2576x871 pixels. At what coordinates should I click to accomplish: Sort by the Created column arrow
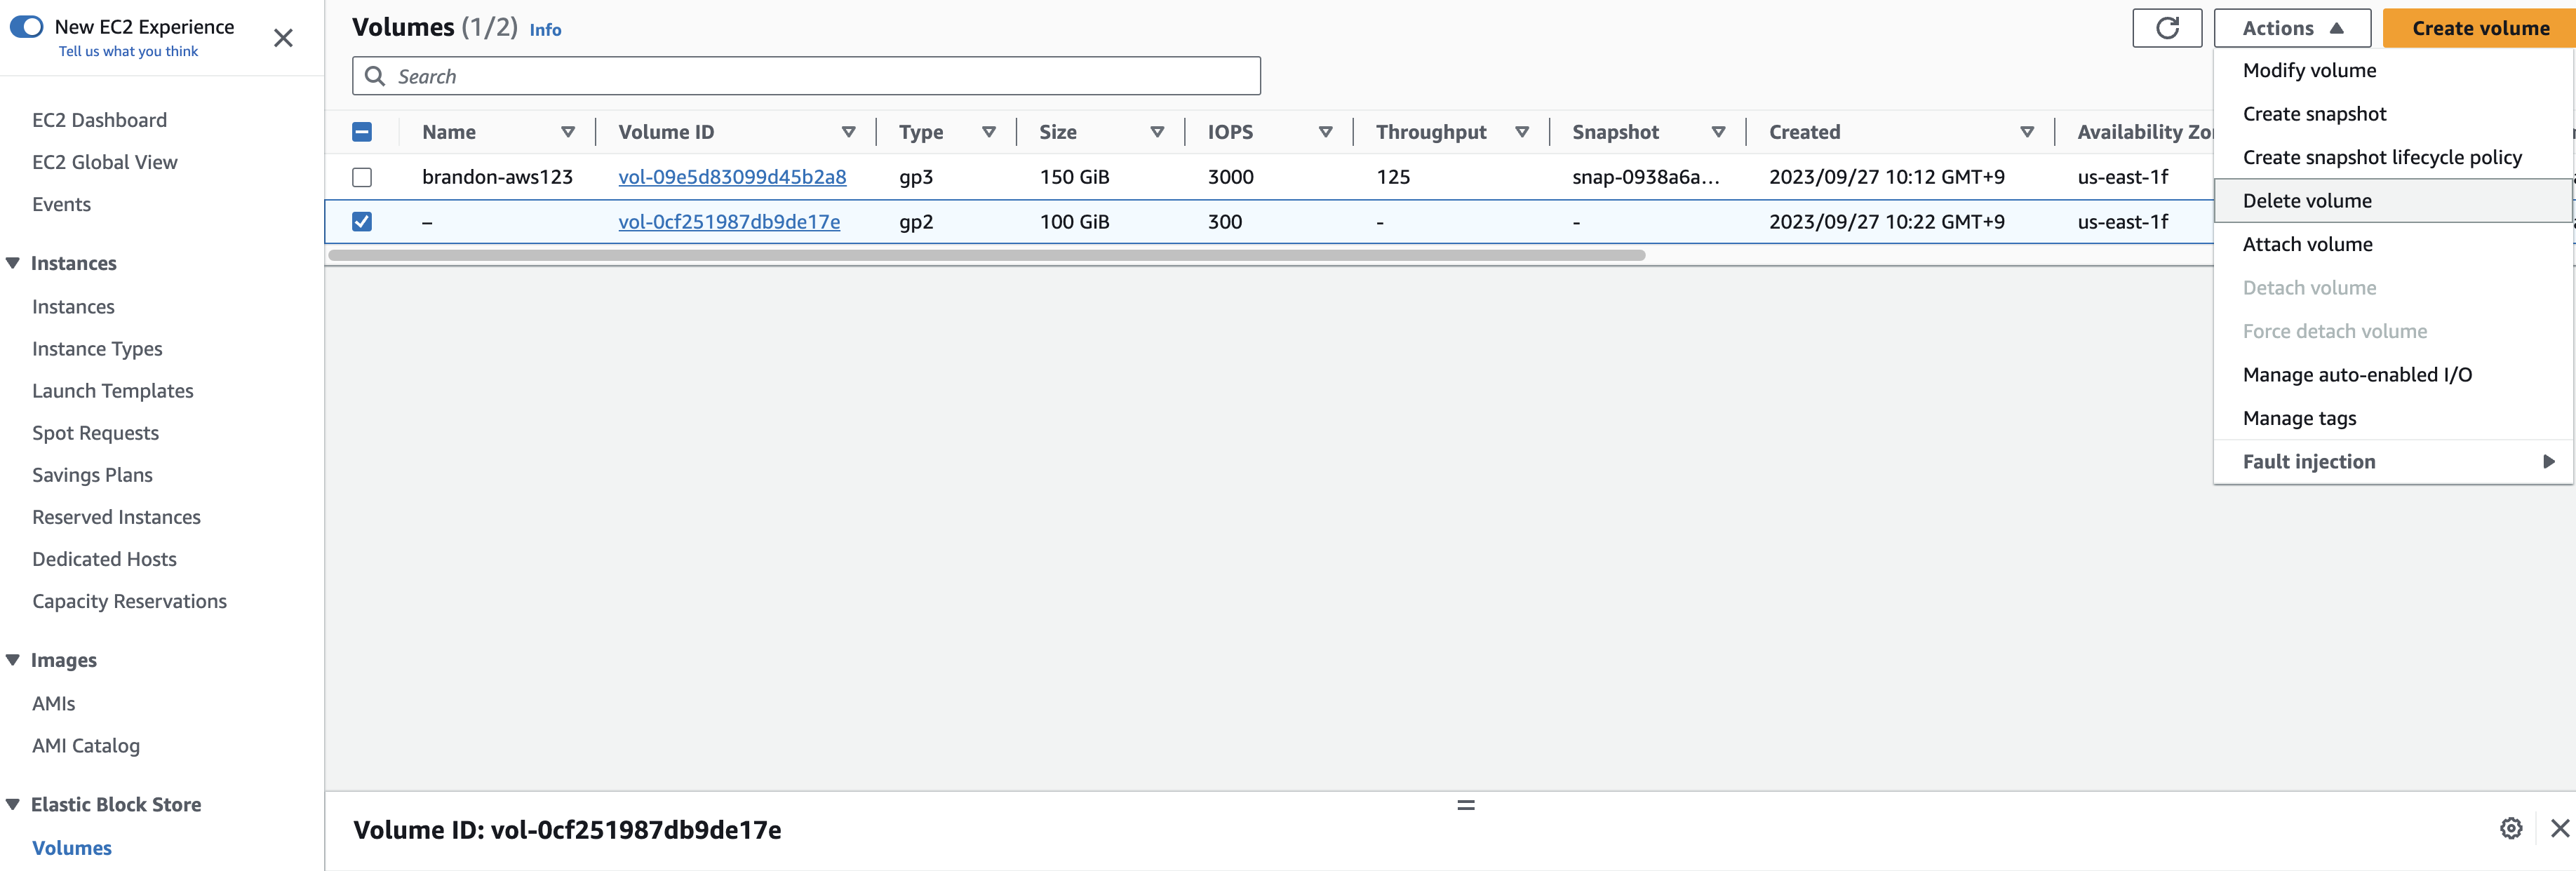coord(2027,132)
